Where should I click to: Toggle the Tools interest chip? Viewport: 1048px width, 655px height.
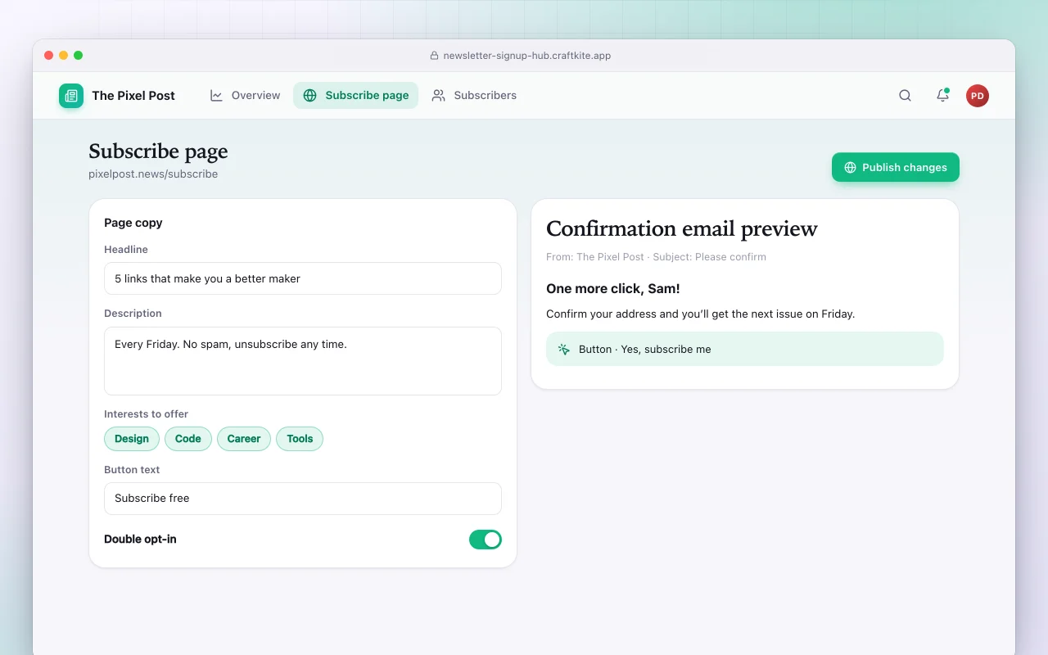(x=300, y=439)
